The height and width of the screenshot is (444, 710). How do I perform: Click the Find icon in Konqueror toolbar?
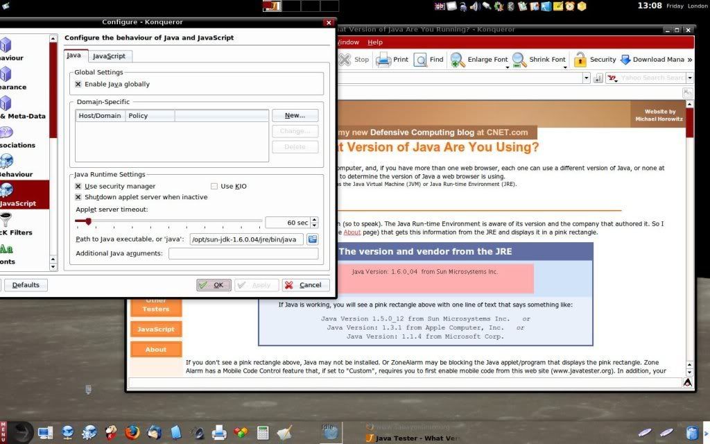[x=420, y=60]
